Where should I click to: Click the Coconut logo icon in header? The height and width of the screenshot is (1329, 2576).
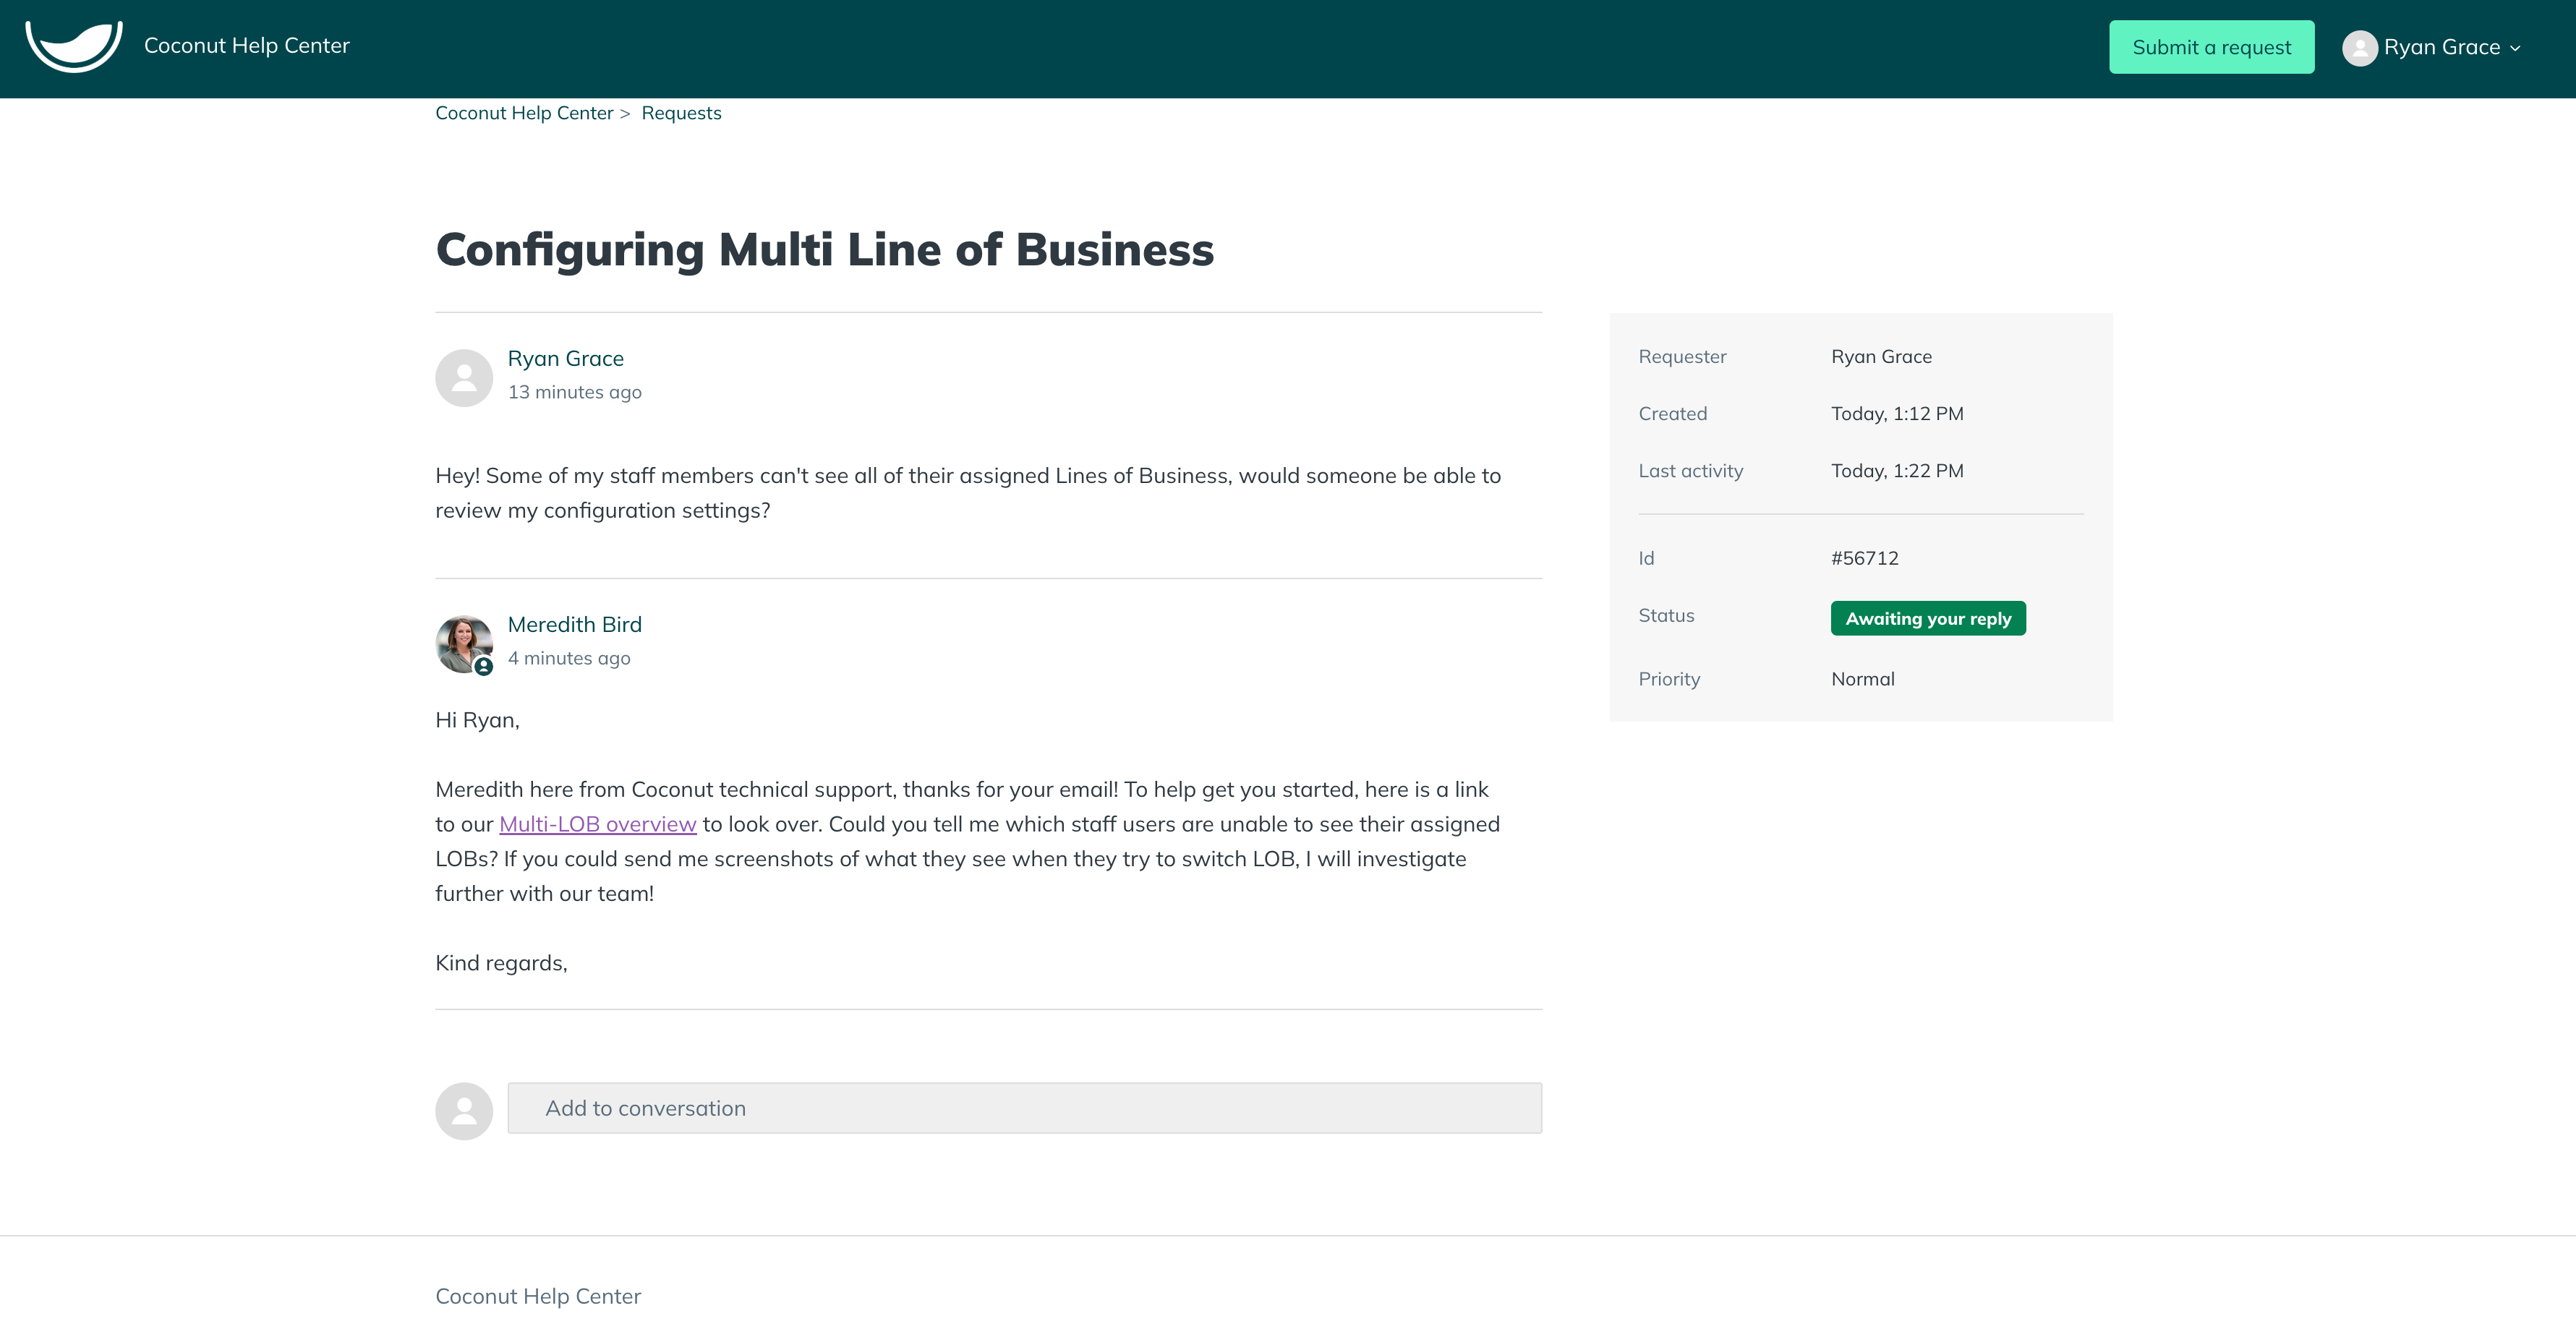[74, 46]
